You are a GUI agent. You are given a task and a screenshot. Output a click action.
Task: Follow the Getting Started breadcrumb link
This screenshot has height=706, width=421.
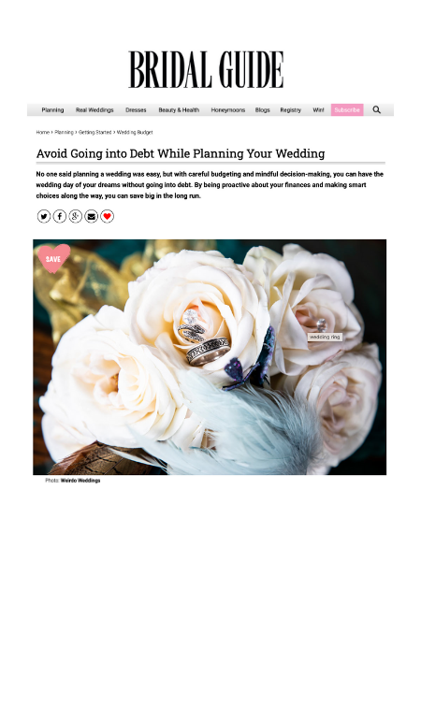tap(94, 133)
